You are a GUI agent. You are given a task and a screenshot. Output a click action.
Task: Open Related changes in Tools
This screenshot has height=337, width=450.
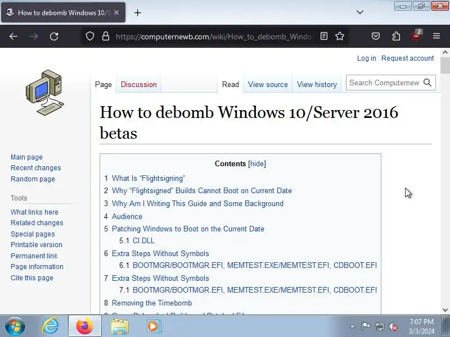pyautogui.click(x=37, y=223)
